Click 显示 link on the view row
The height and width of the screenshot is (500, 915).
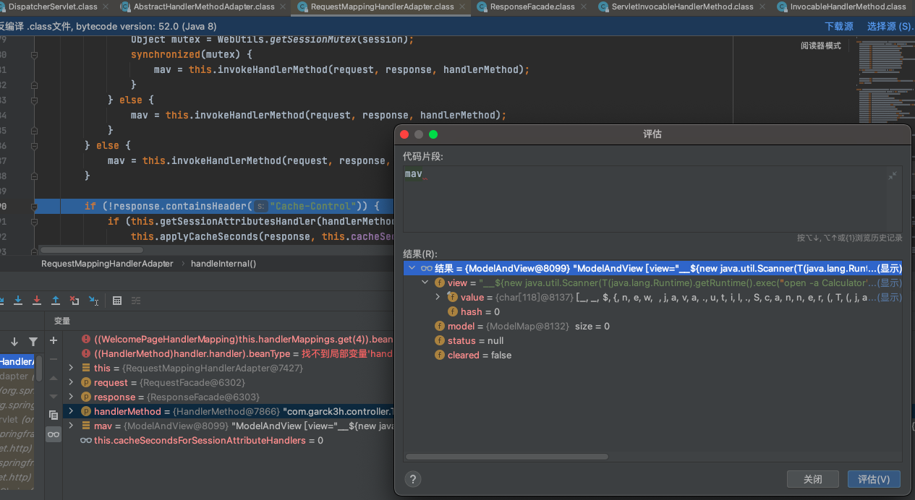890,283
